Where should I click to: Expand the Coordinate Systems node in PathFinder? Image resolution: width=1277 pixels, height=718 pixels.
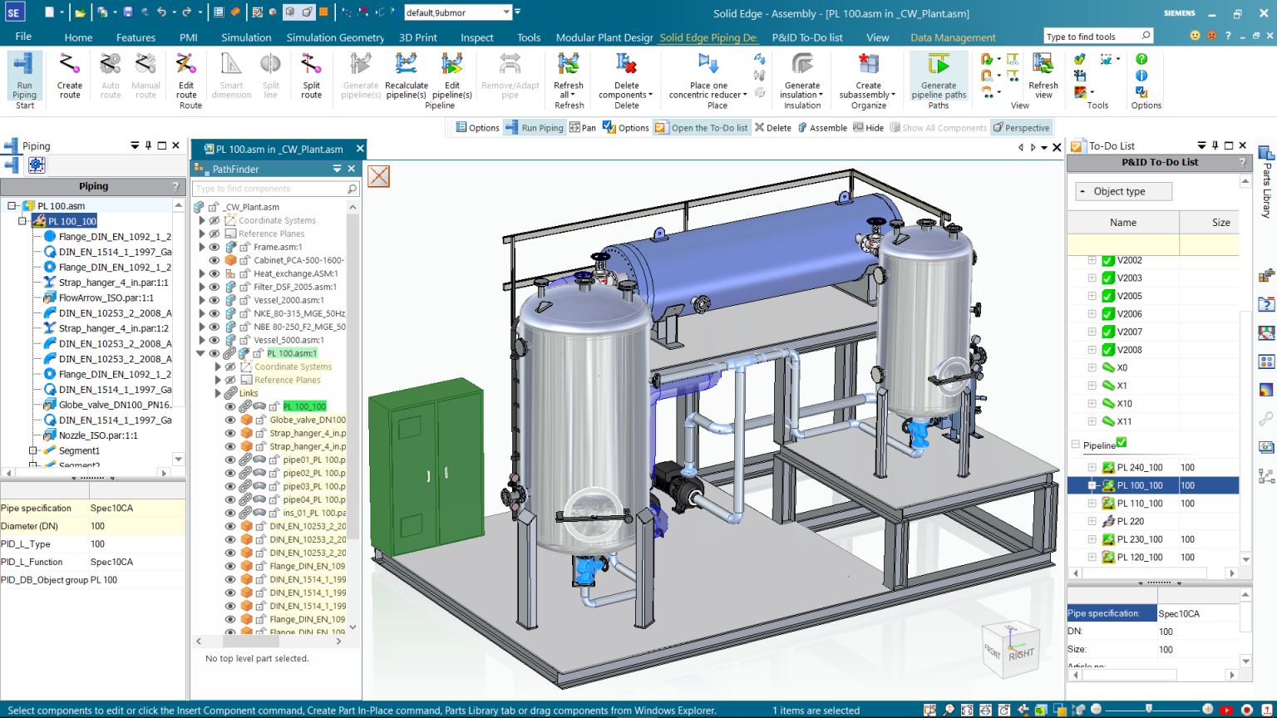(x=204, y=220)
